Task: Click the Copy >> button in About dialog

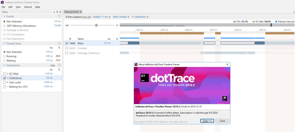Action: pyautogui.click(x=207, y=121)
